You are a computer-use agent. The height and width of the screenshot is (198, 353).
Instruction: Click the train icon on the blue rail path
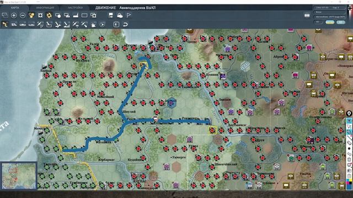(155, 118)
